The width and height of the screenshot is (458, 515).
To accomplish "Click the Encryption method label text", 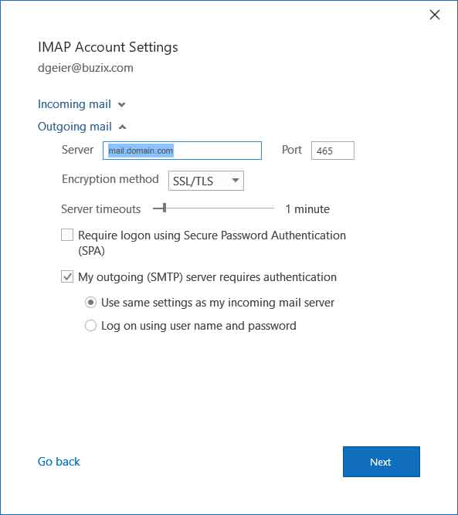I will click(x=110, y=180).
